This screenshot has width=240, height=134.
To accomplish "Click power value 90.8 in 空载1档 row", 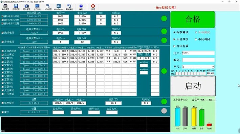I will click(116, 58).
